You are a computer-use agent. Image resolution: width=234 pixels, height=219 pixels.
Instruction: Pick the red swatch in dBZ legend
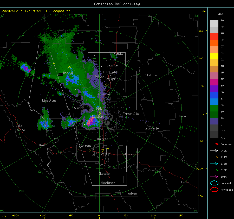(214, 36)
